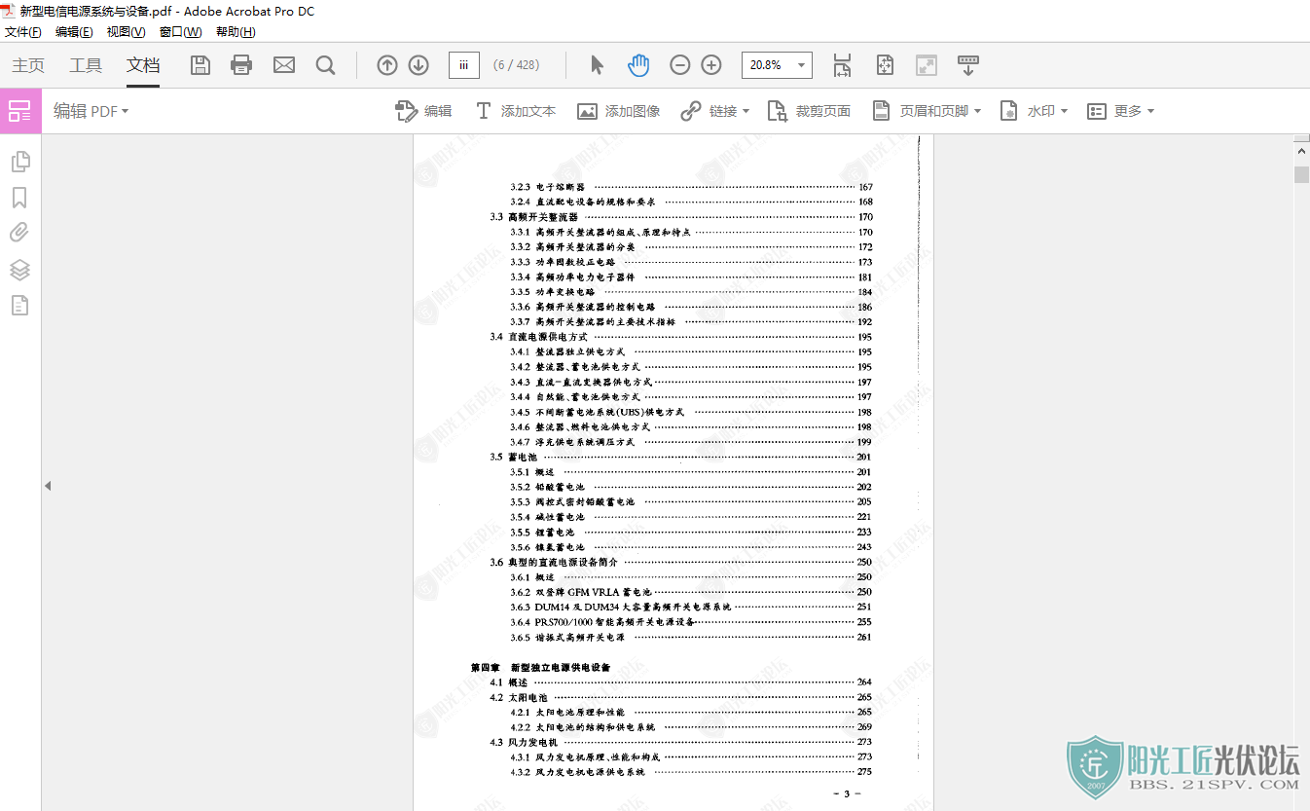
Task: Open Page Thumbnails panel
Action: [x=19, y=161]
